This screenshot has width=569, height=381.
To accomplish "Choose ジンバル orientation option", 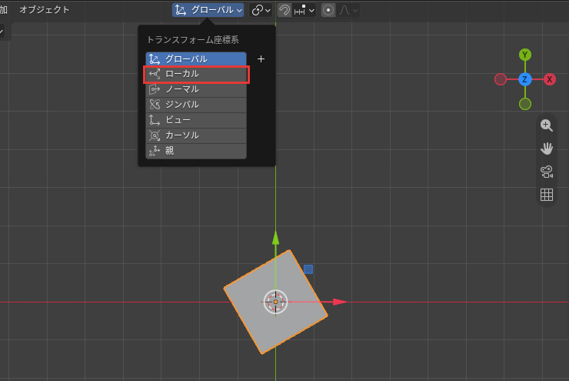I will click(196, 105).
